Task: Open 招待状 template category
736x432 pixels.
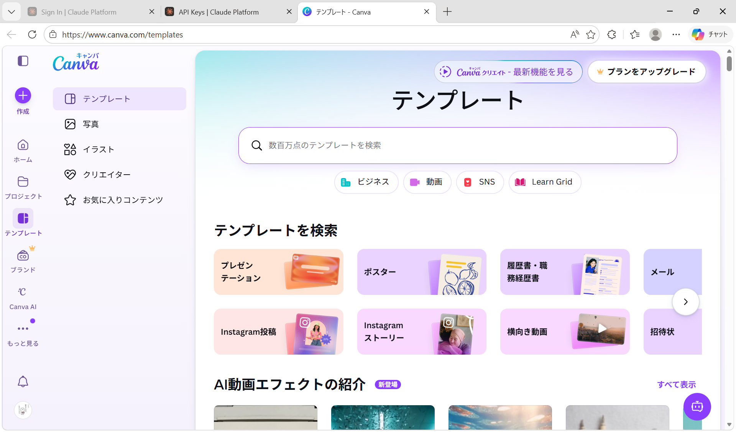Action: (673, 332)
